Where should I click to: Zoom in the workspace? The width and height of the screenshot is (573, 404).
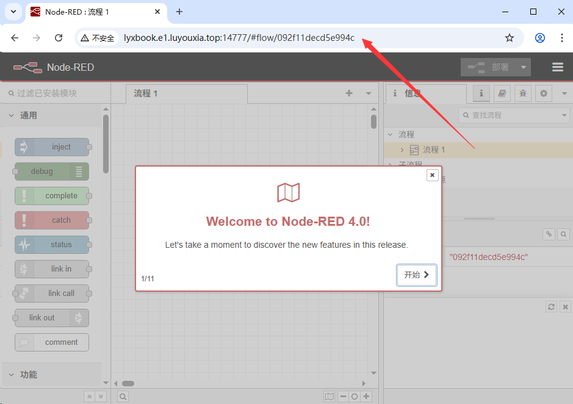tap(366, 397)
